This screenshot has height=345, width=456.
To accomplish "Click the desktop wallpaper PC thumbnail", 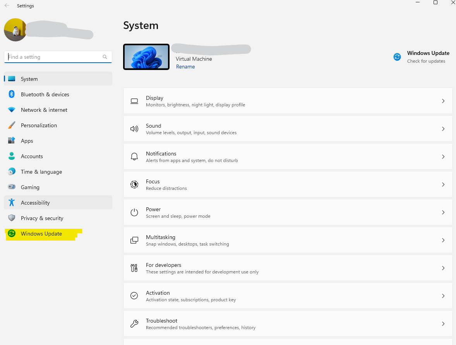I will pyautogui.click(x=146, y=57).
